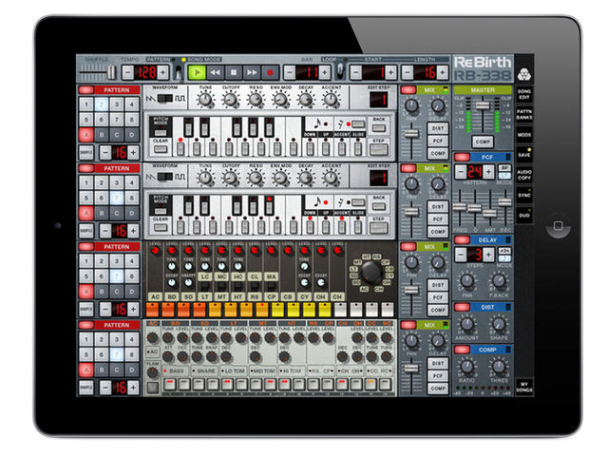Viewport: 608px width, 456px height.
Task: Clear the first synth's pattern
Action: [x=161, y=149]
